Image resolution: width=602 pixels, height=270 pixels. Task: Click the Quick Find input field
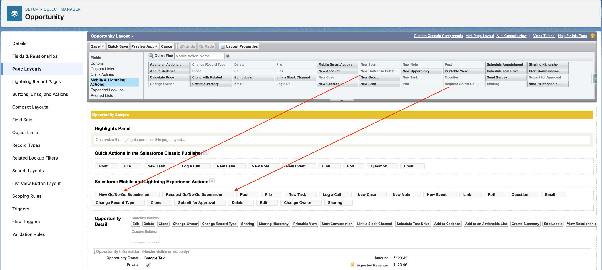click(199, 56)
